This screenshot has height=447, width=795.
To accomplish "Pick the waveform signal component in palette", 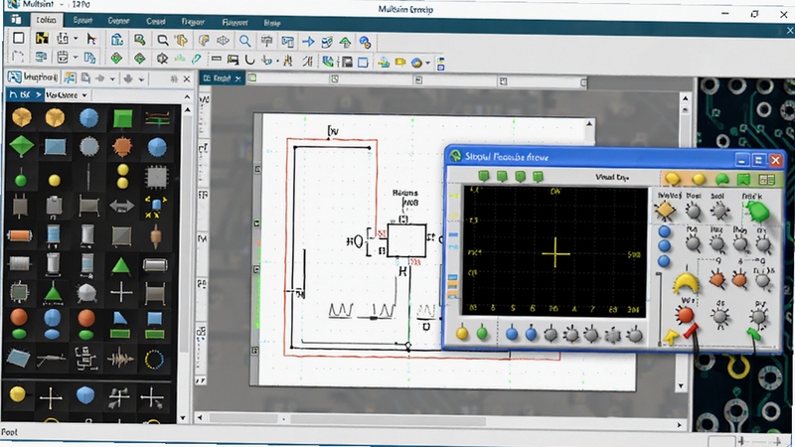I will tap(120, 359).
